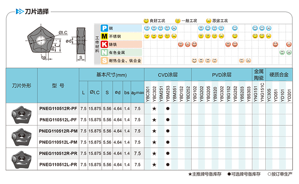Click the black dot in PNEG110512L-PF row
This screenshot has width=299, height=184.
coord(168,120)
